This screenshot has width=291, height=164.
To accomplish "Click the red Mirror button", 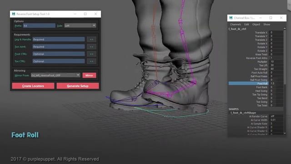I will [89, 75].
